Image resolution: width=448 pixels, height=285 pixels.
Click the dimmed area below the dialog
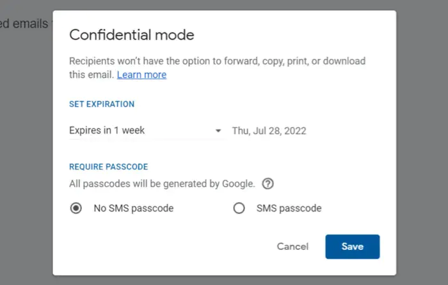click(224, 281)
